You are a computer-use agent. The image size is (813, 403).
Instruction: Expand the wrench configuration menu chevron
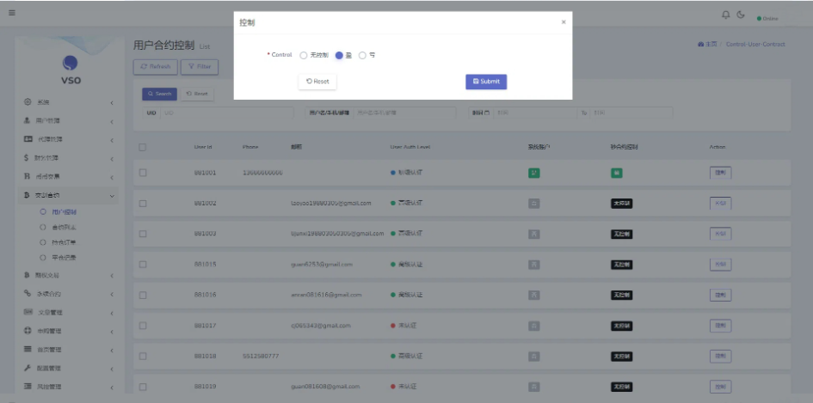(112, 369)
